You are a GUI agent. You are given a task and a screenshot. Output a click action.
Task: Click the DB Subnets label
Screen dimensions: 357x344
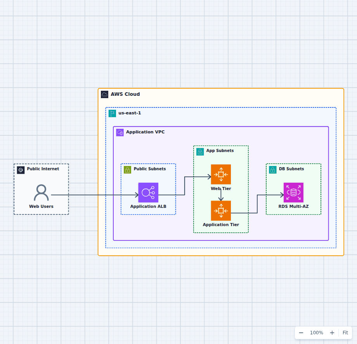click(x=291, y=169)
